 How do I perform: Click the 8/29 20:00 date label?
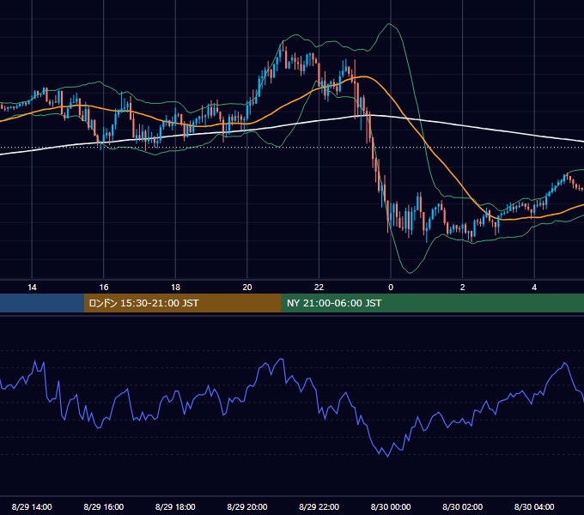[x=247, y=506]
